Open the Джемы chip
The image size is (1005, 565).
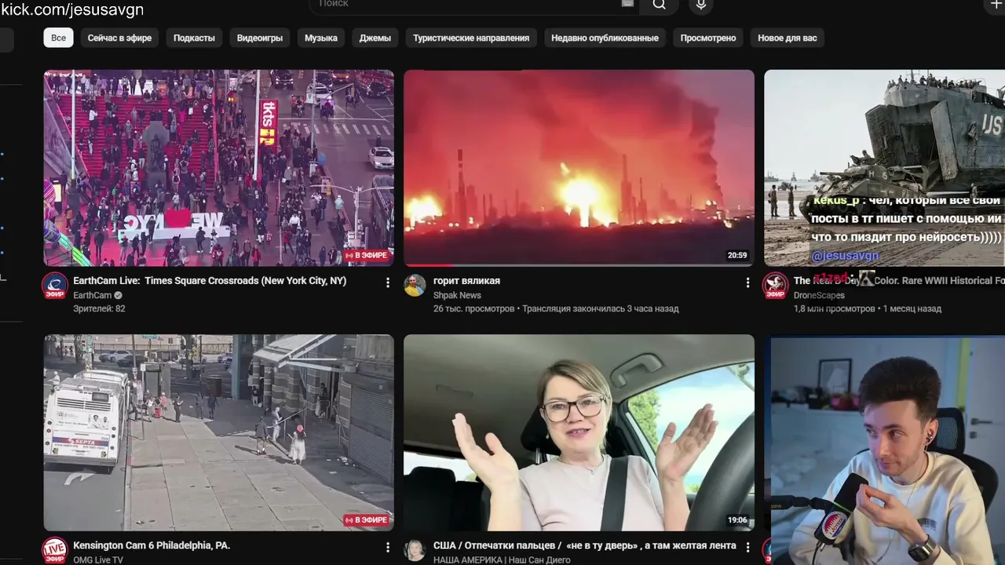[375, 38]
